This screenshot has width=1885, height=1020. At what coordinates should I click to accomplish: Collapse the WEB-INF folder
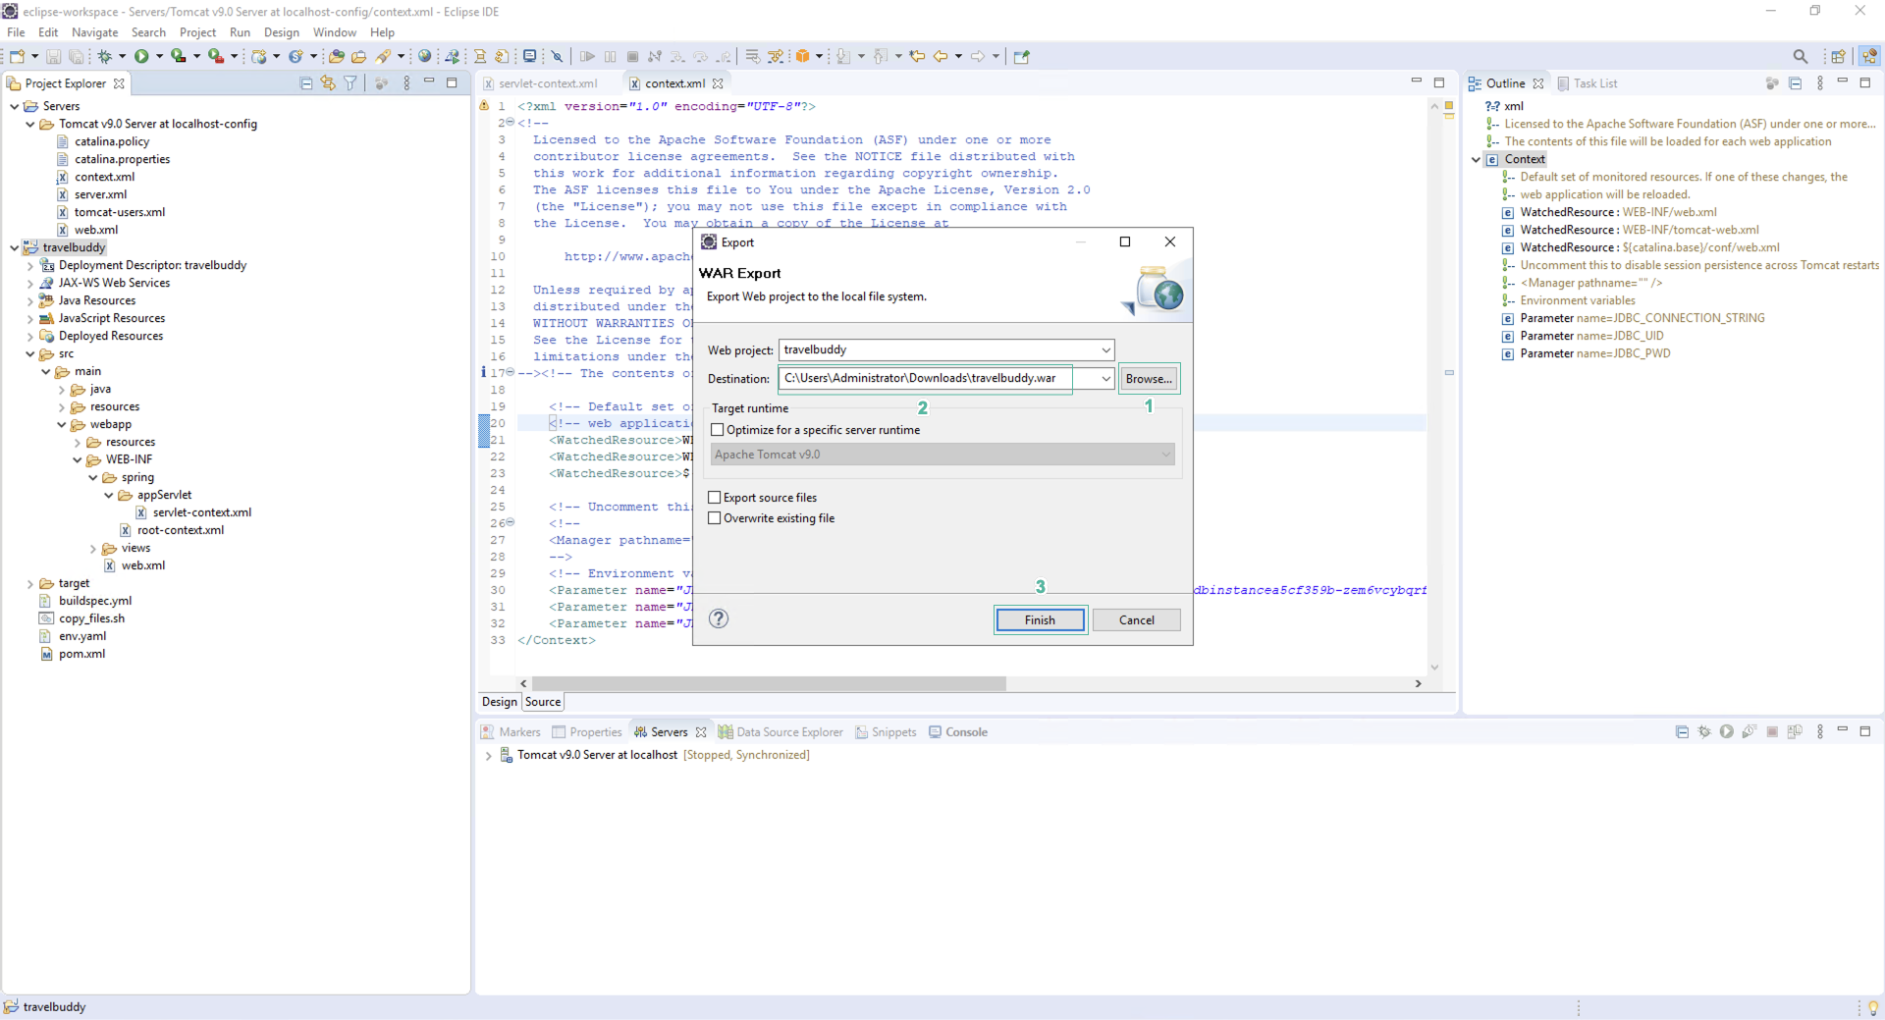[78, 459]
